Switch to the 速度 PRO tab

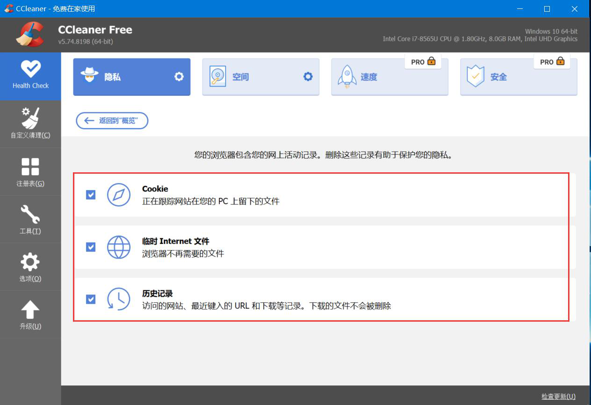[390, 77]
